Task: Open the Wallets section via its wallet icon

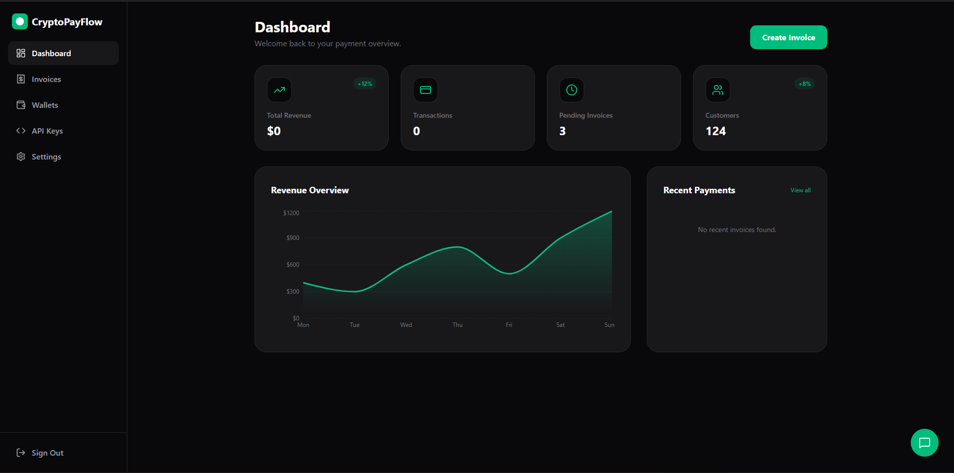Action: click(x=20, y=105)
